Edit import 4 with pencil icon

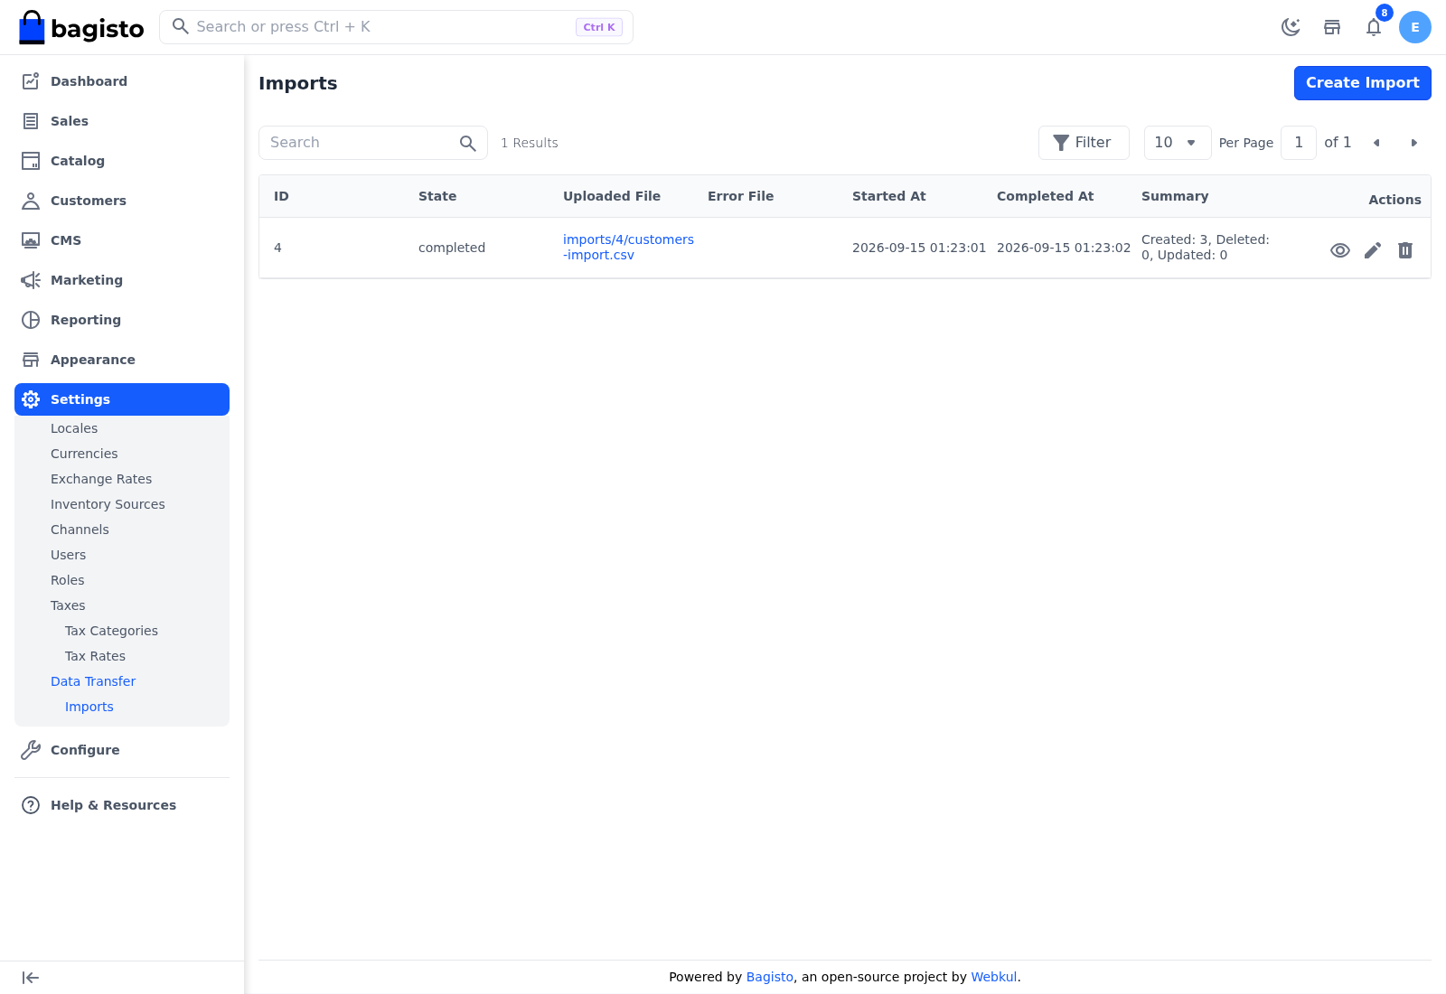click(1373, 250)
